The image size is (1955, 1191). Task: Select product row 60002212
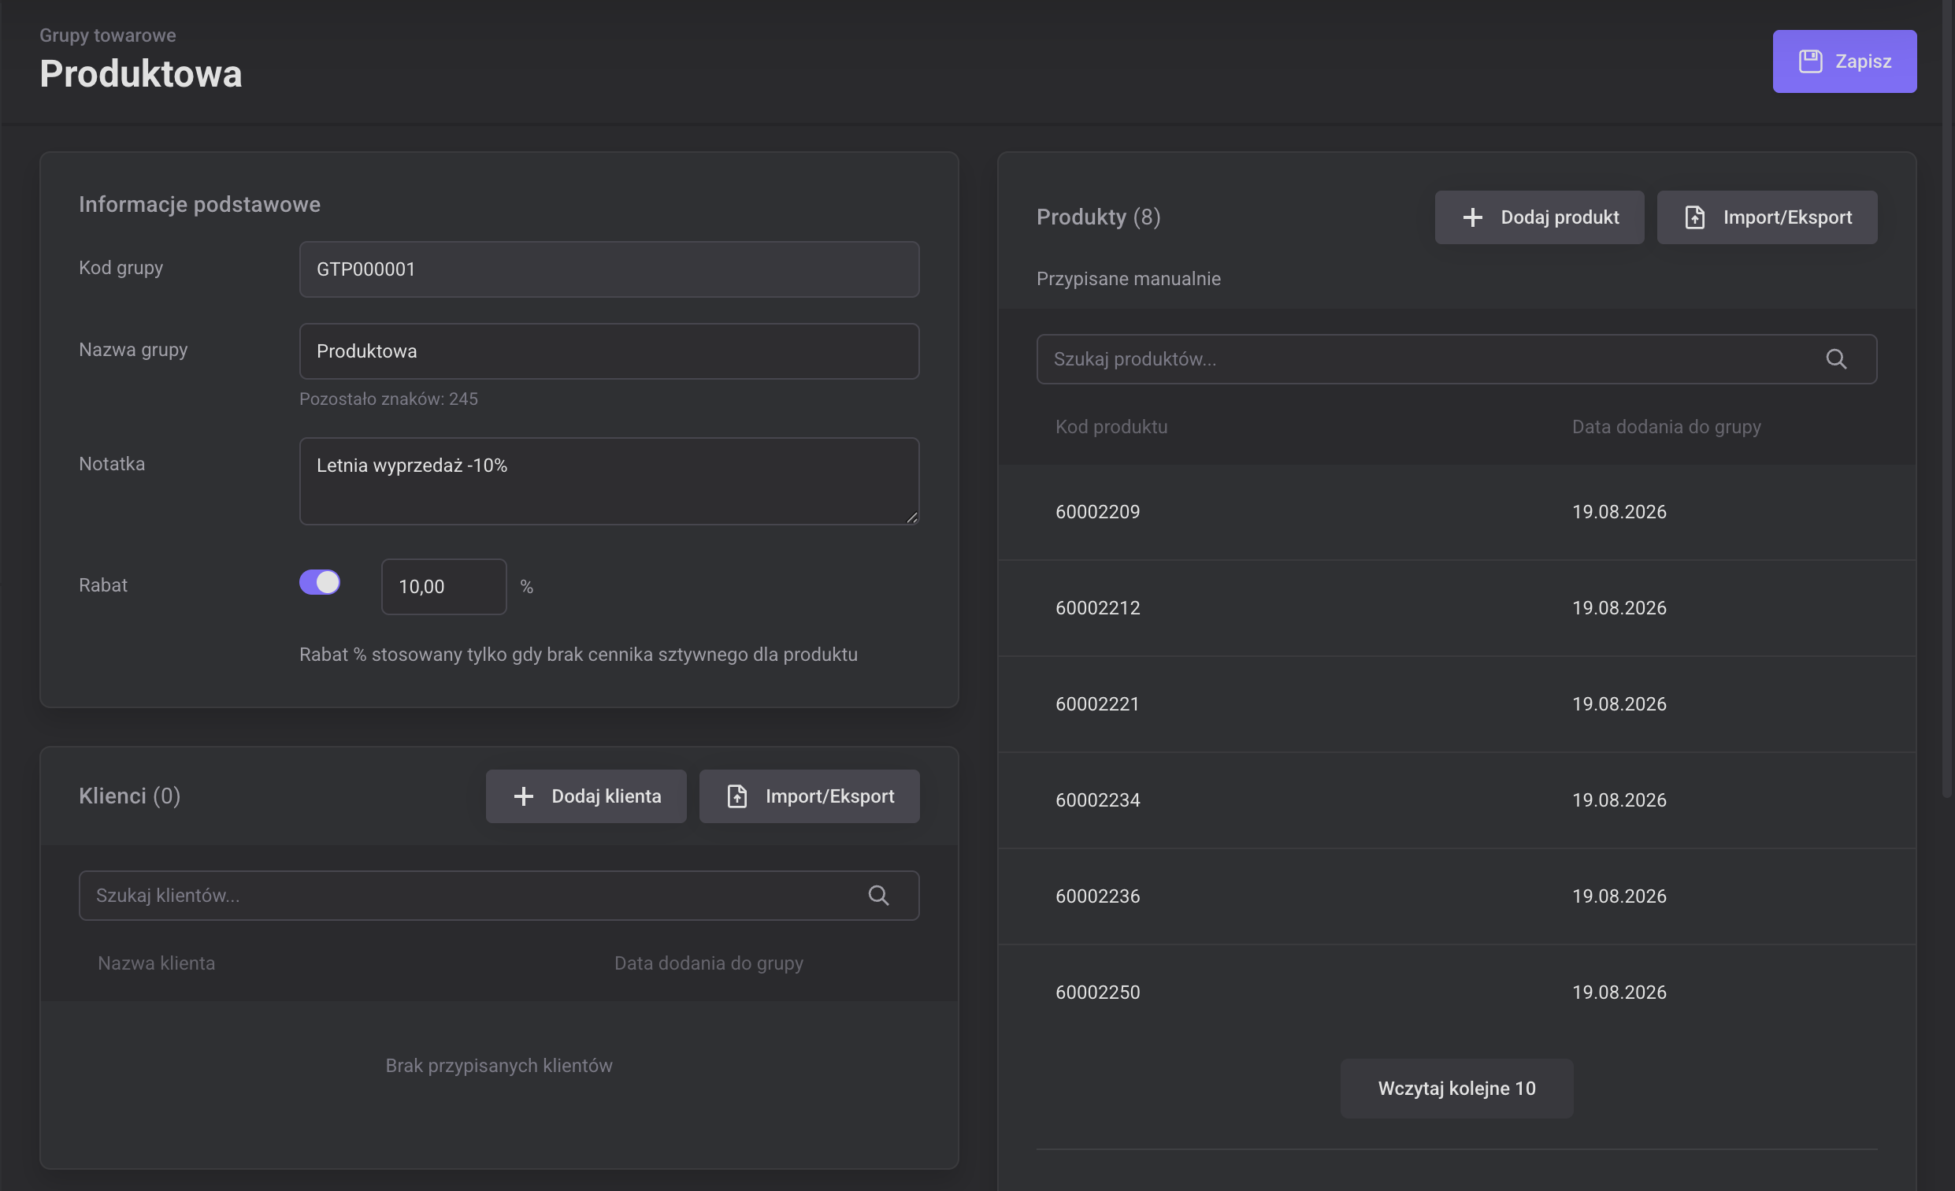coord(1456,608)
